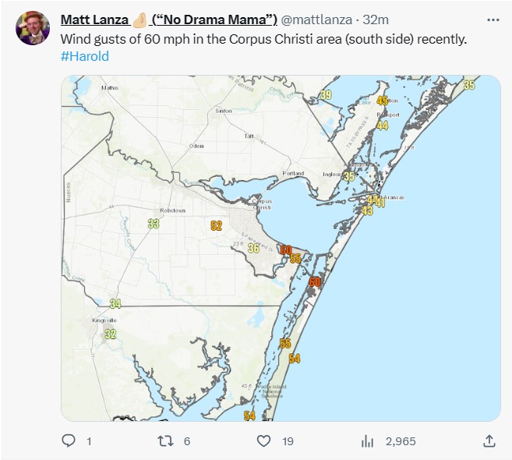Click the 2,965 views count
512x460 pixels.
point(401,441)
